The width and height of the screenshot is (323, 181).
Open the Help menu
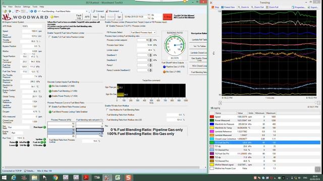[41, 7]
